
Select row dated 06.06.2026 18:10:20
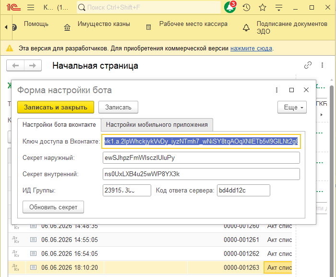click(150, 267)
